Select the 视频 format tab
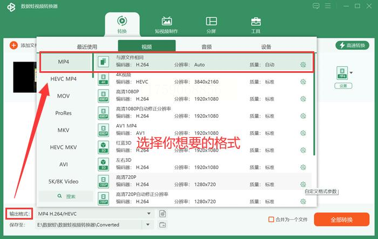Screen dimensions: 378x239 point(146,46)
